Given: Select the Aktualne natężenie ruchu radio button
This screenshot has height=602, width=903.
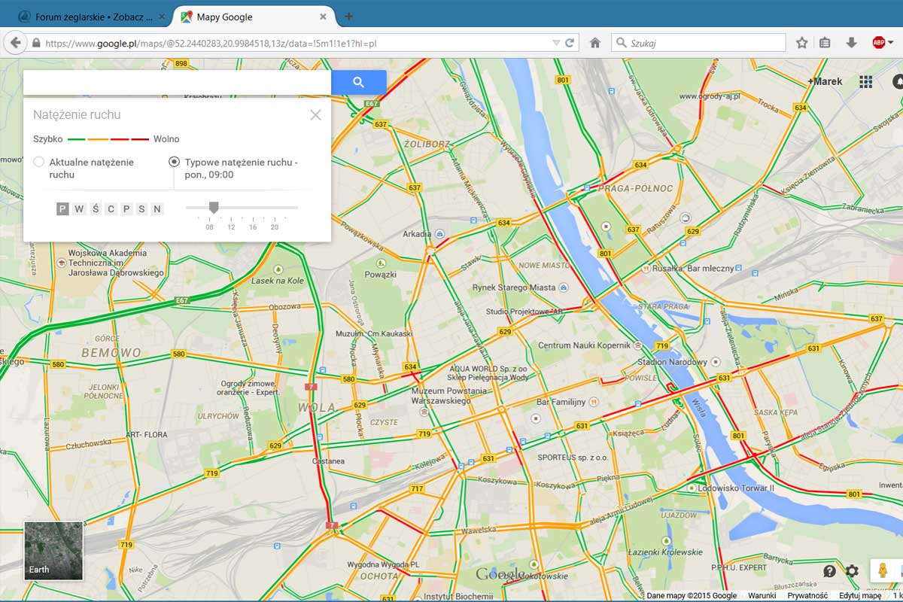Looking at the screenshot, I should 39,162.
